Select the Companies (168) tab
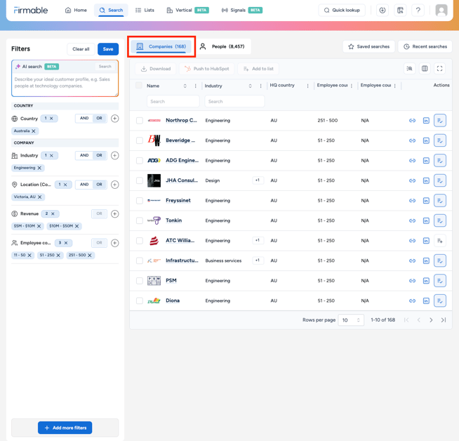Screen dimensions: 459x441 click(x=161, y=46)
